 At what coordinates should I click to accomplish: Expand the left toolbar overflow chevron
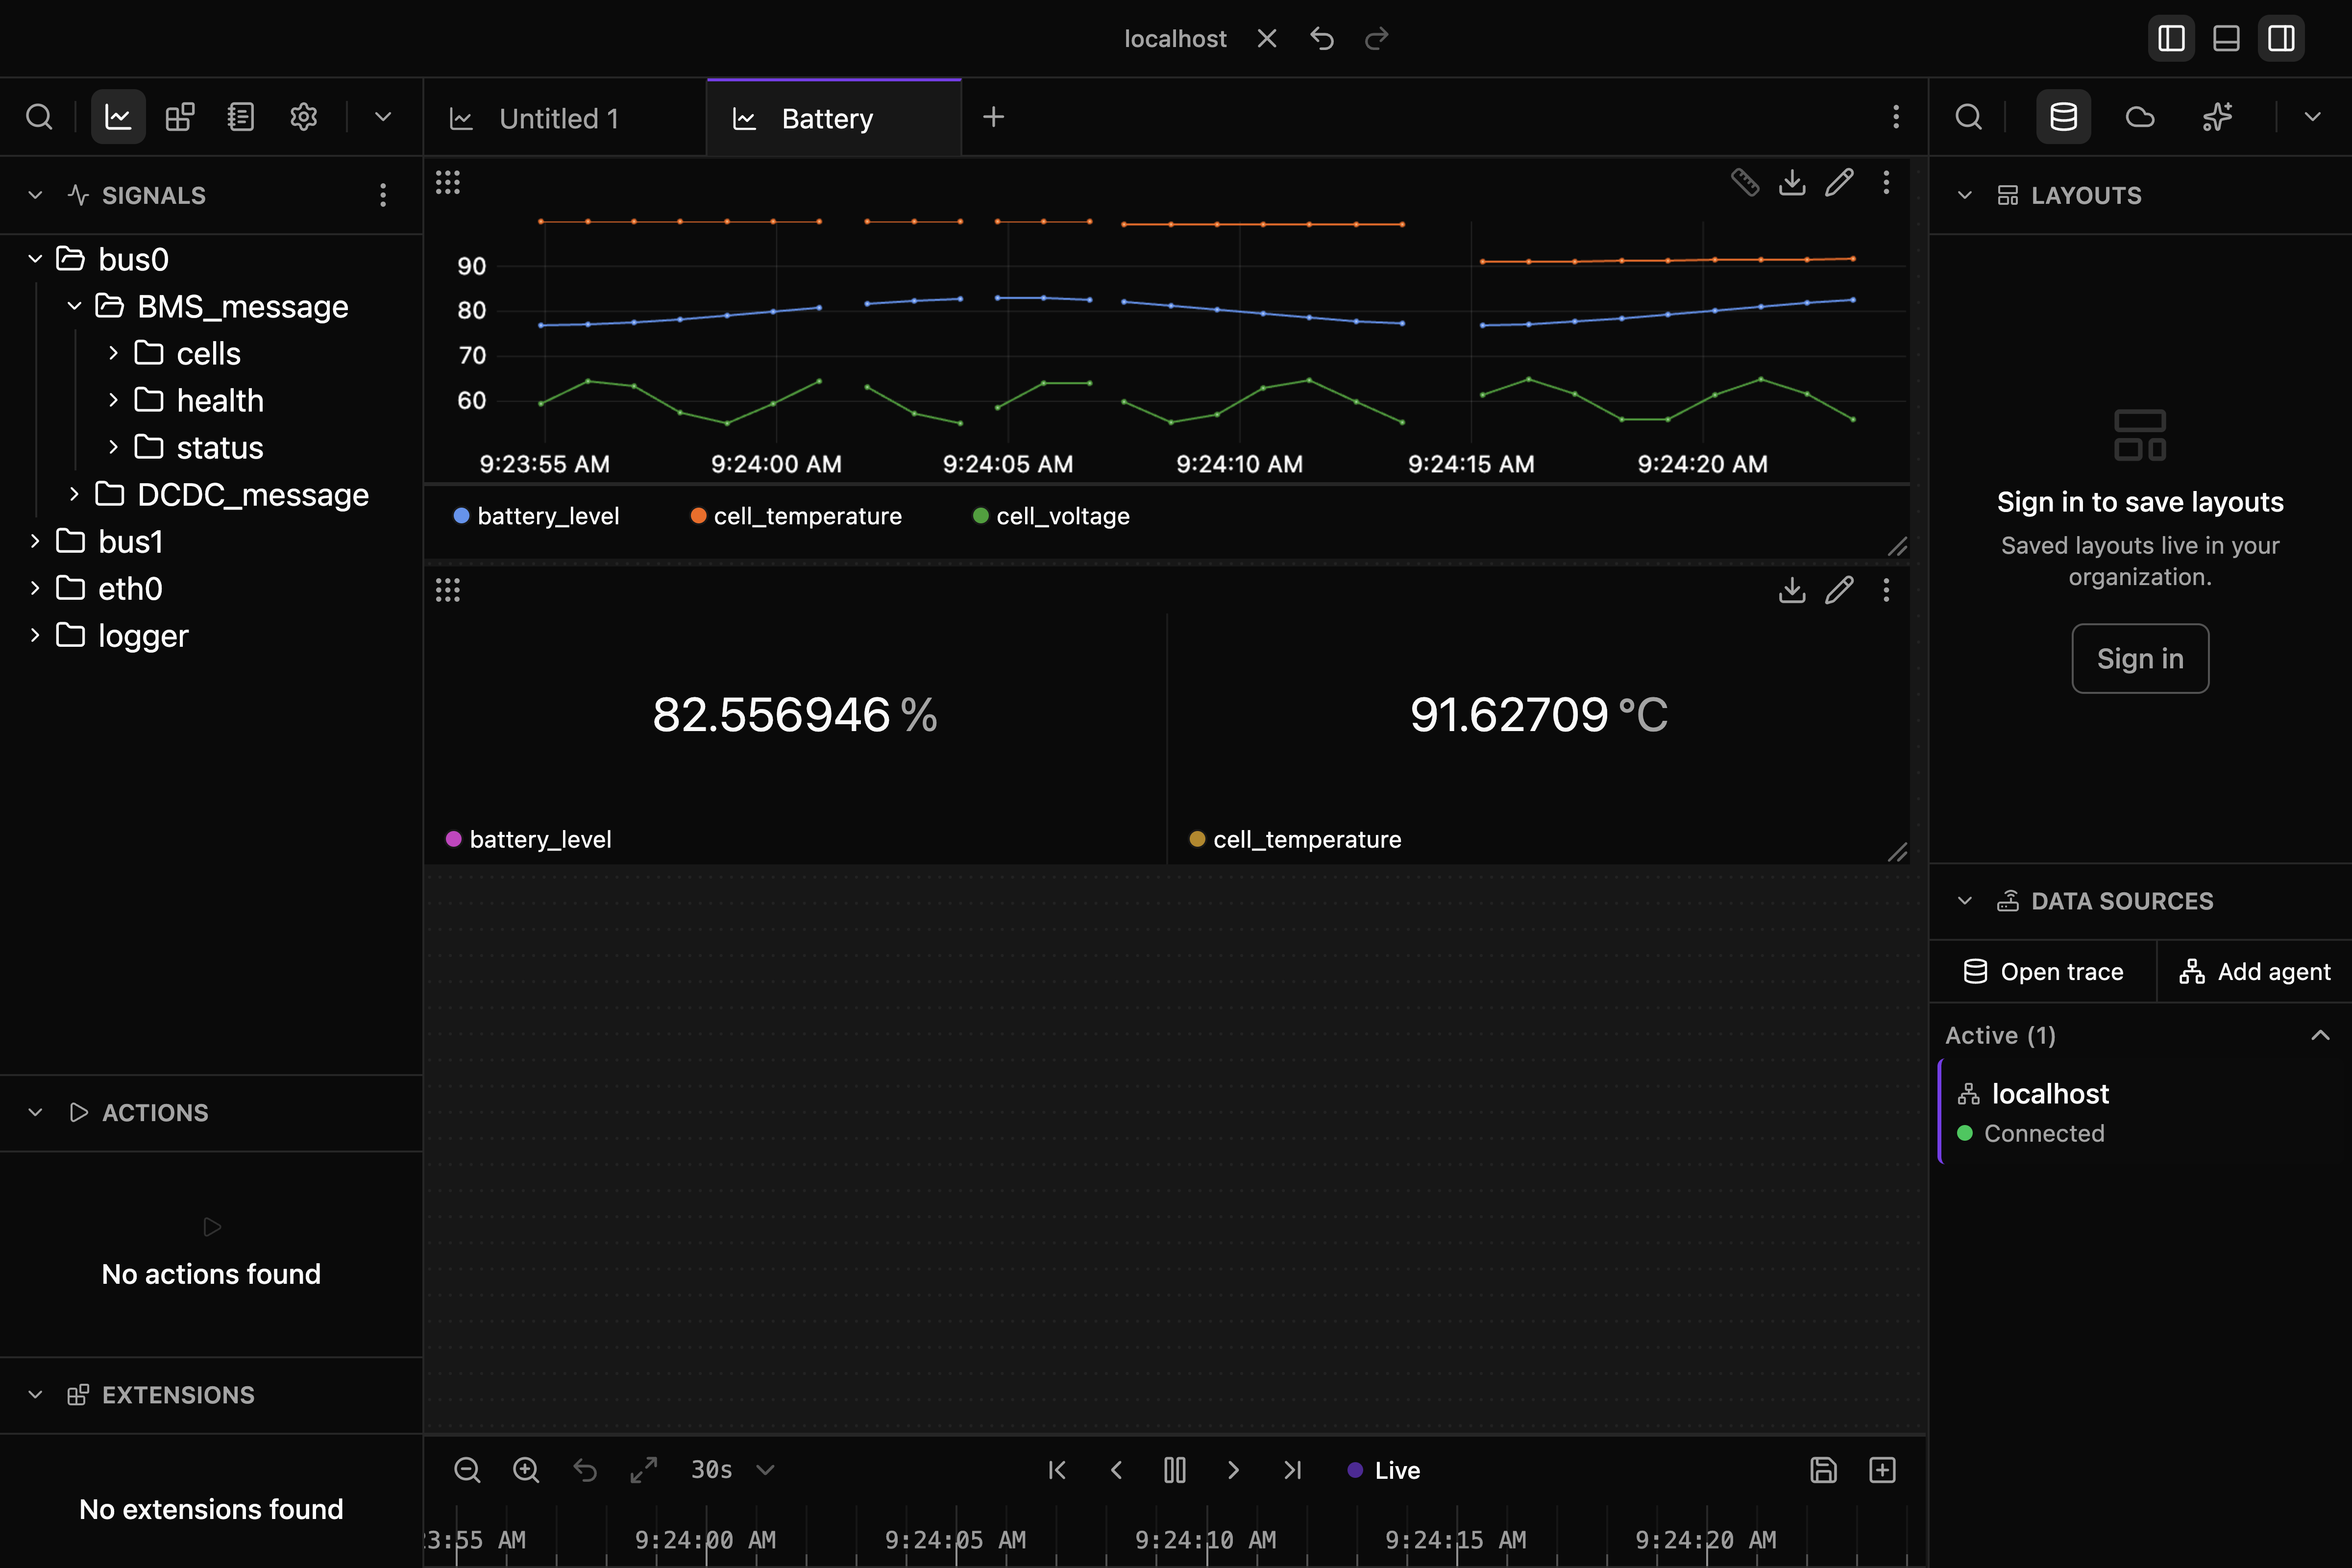pyautogui.click(x=383, y=117)
